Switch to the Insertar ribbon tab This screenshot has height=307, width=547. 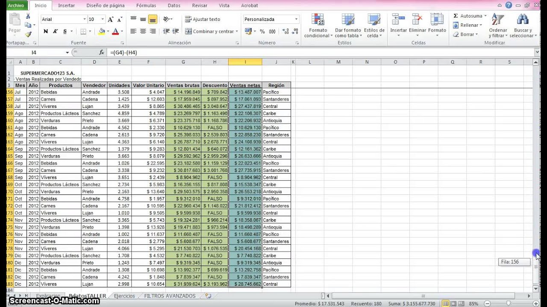(66, 6)
